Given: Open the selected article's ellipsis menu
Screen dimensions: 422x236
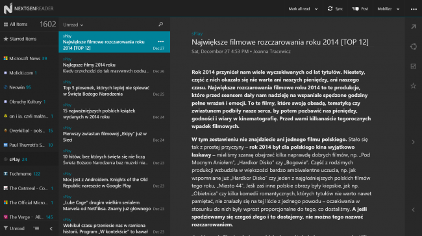Looking at the screenshot, I should click(x=160, y=41).
